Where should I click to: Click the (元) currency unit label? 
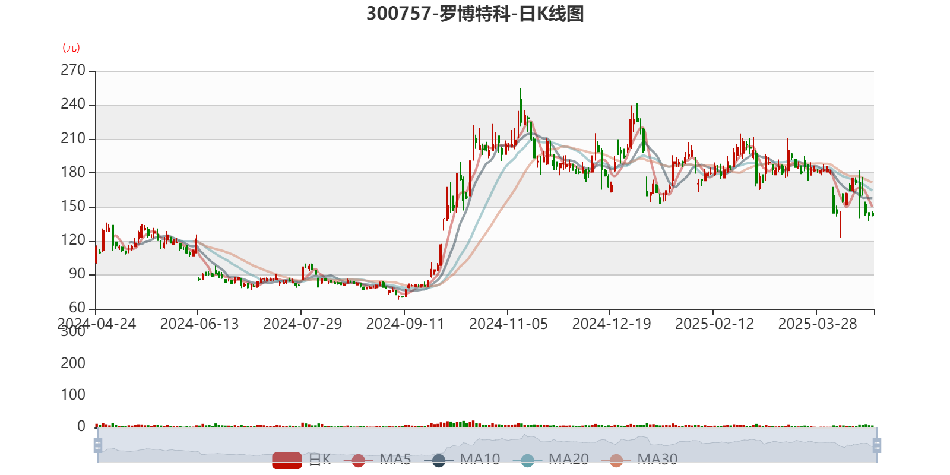coord(71,47)
